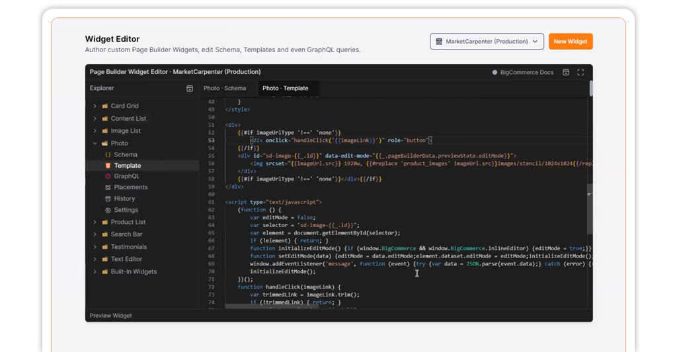Screen dimensions: 677x352
Task: Open Settings under the Photo widget
Action: (x=126, y=210)
